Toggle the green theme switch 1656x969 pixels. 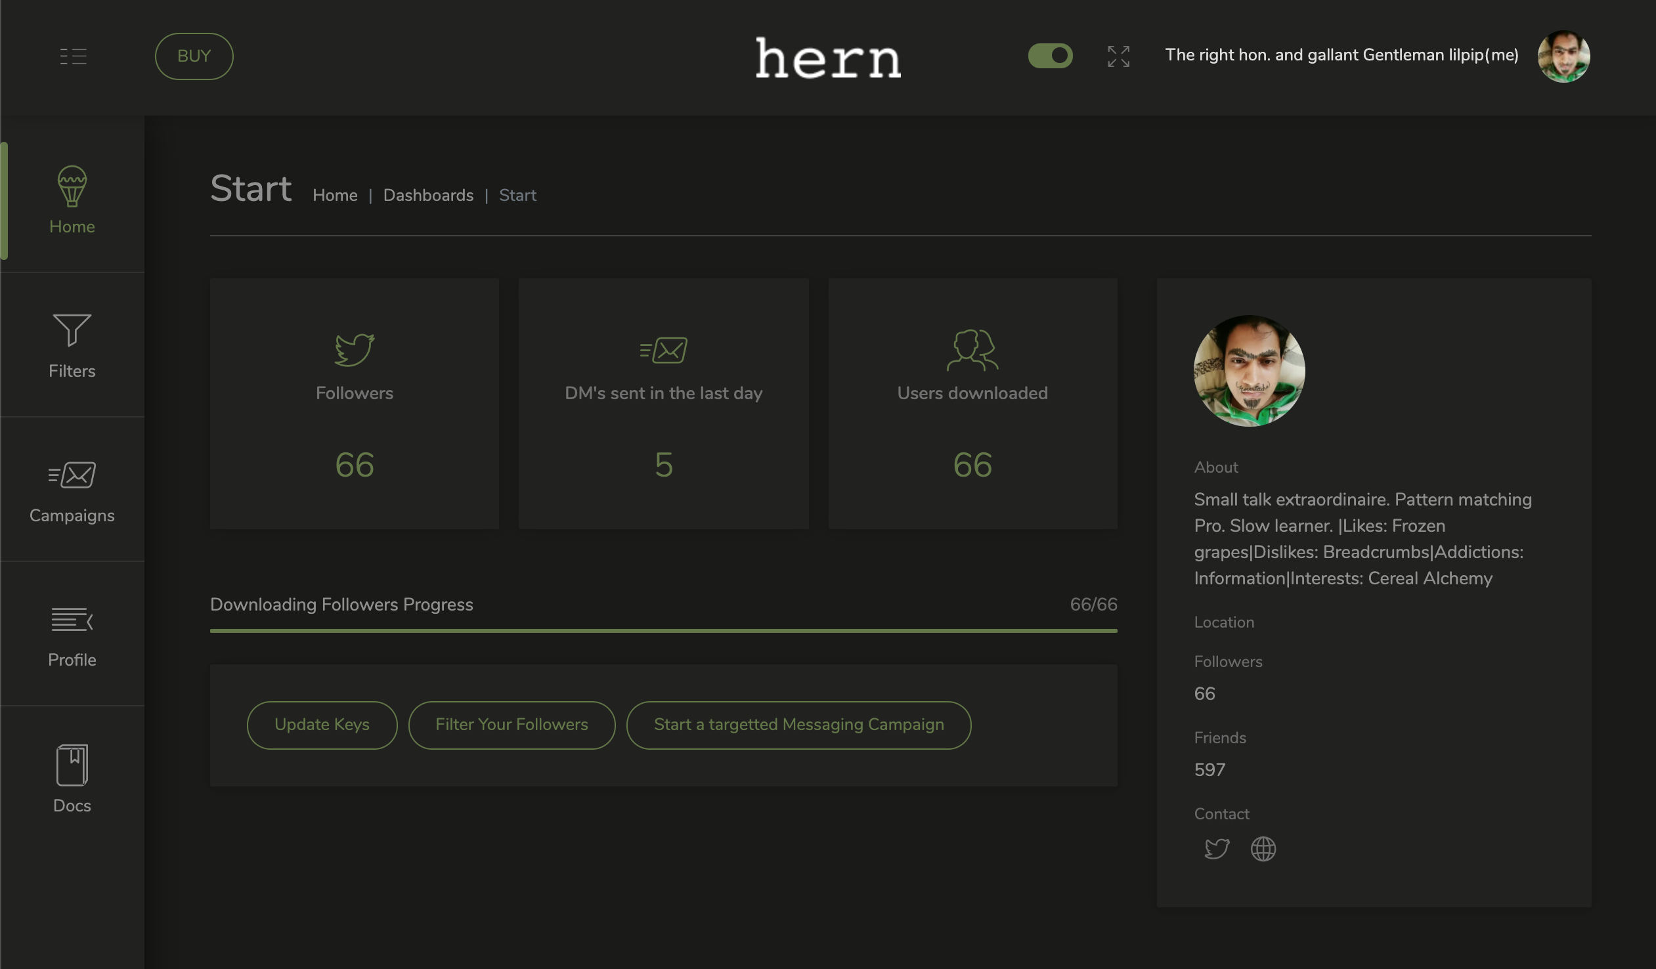[x=1049, y=56]
